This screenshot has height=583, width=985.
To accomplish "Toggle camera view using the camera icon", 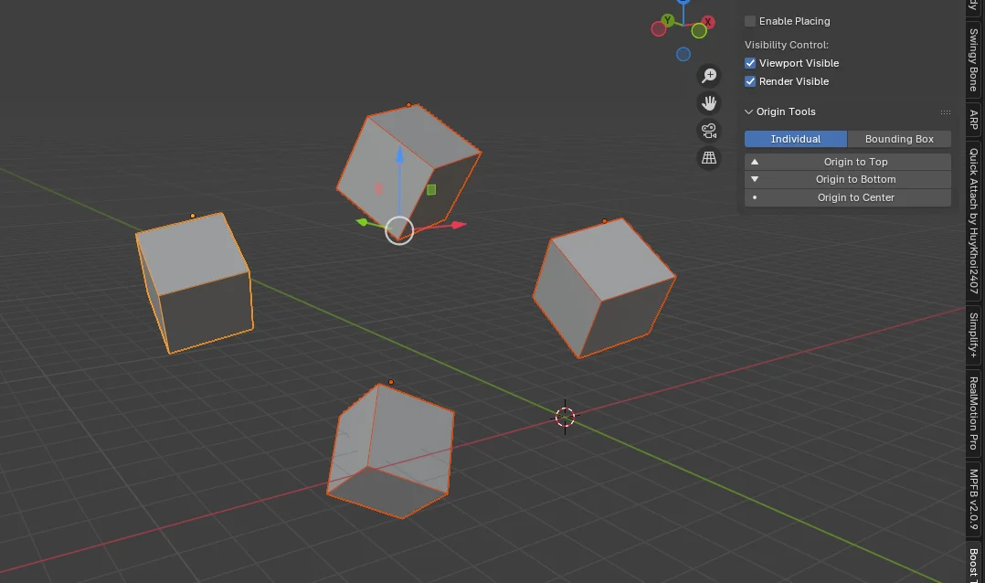I will coord(709,130).
